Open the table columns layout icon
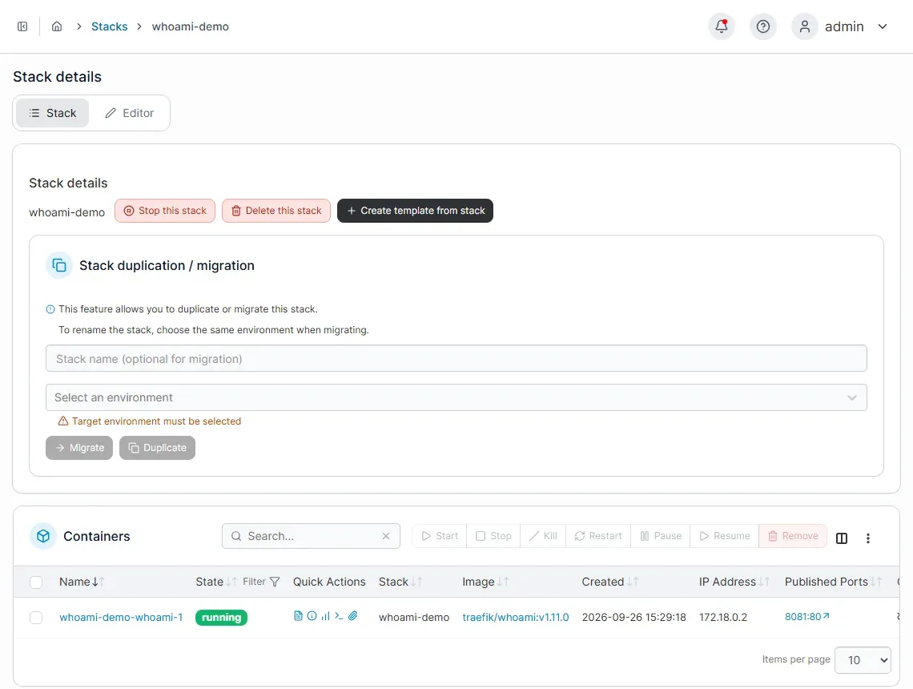Viewport: 913px width, 689px height. click(842, 538)
